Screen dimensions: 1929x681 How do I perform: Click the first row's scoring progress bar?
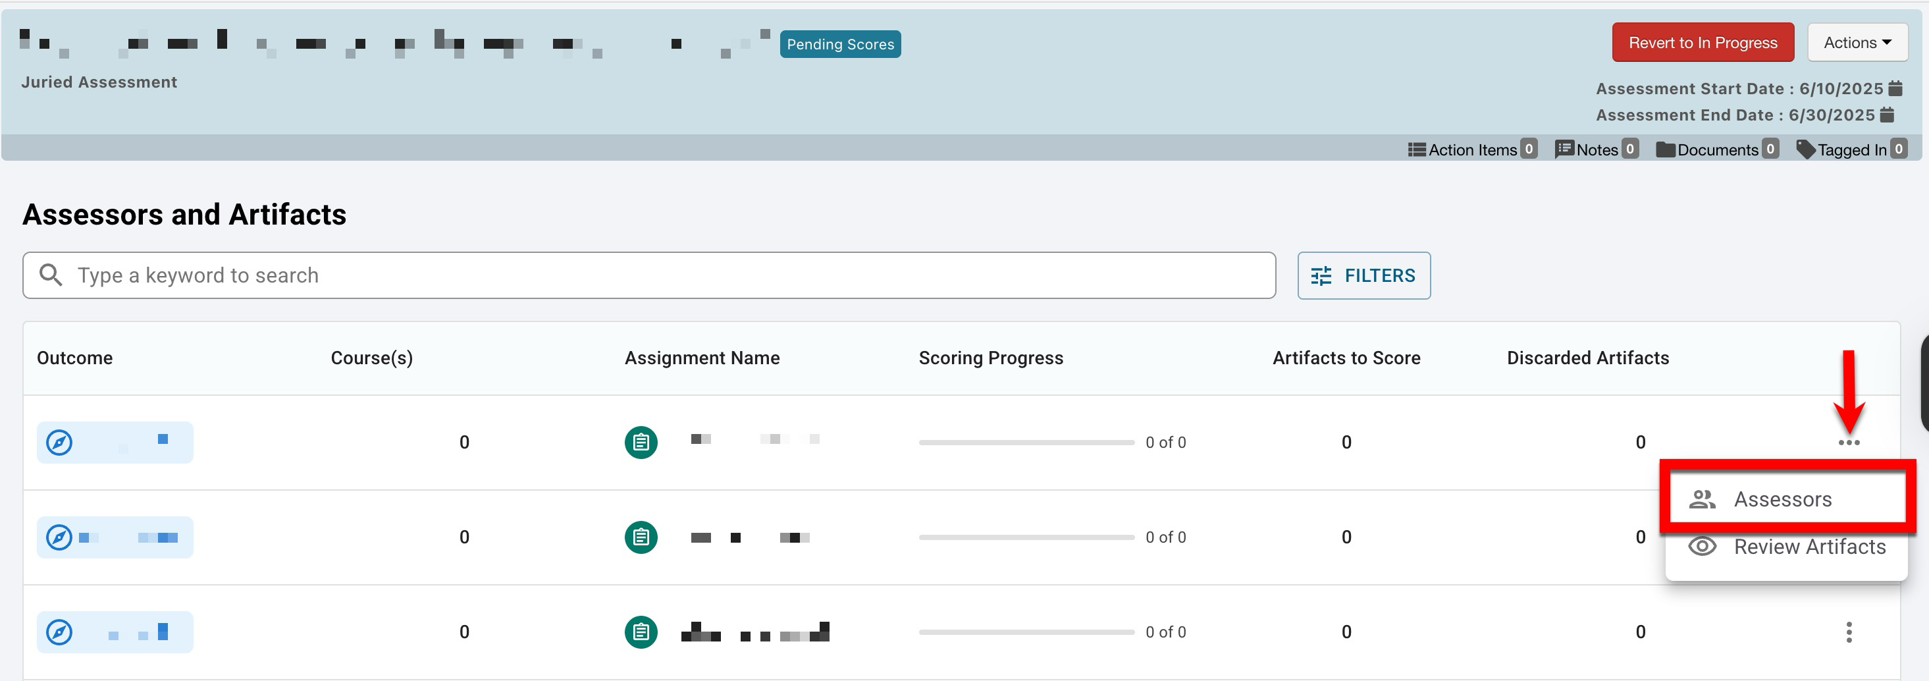point(1026,442)
